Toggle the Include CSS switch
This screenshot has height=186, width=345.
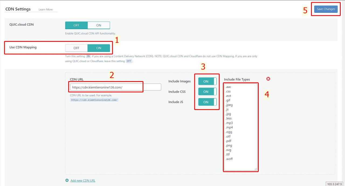207,92
